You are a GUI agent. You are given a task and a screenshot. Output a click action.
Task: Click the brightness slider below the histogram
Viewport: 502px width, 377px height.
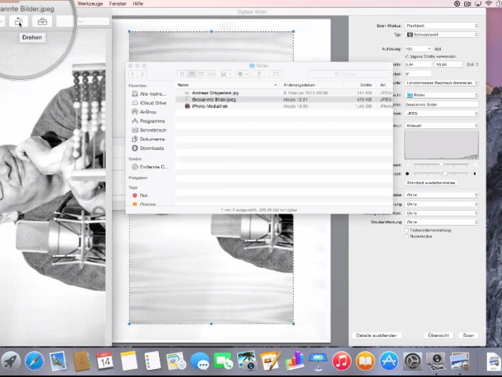tap(441, 165)
